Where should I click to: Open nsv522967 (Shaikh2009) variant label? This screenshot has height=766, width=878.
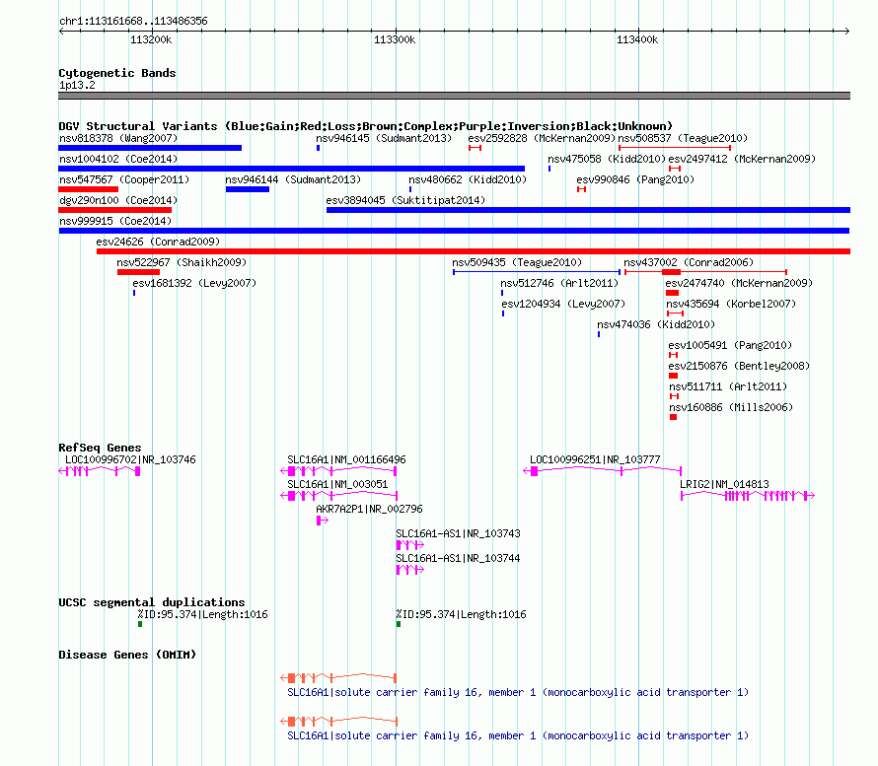click(182, 262)
